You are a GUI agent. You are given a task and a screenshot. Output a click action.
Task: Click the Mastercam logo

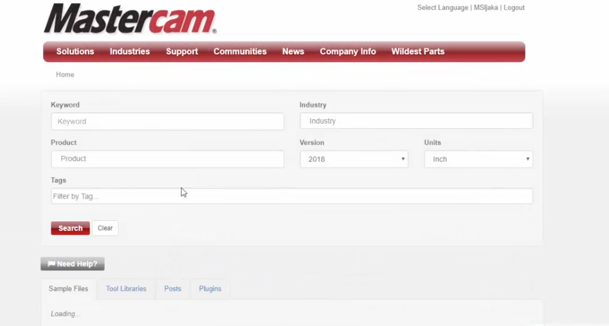(x=130, y=19)
